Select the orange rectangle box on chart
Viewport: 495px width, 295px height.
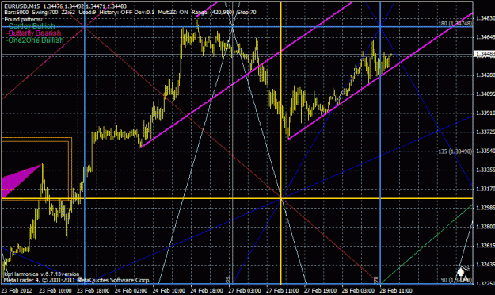pyautogui.click(x=36, y=169)
